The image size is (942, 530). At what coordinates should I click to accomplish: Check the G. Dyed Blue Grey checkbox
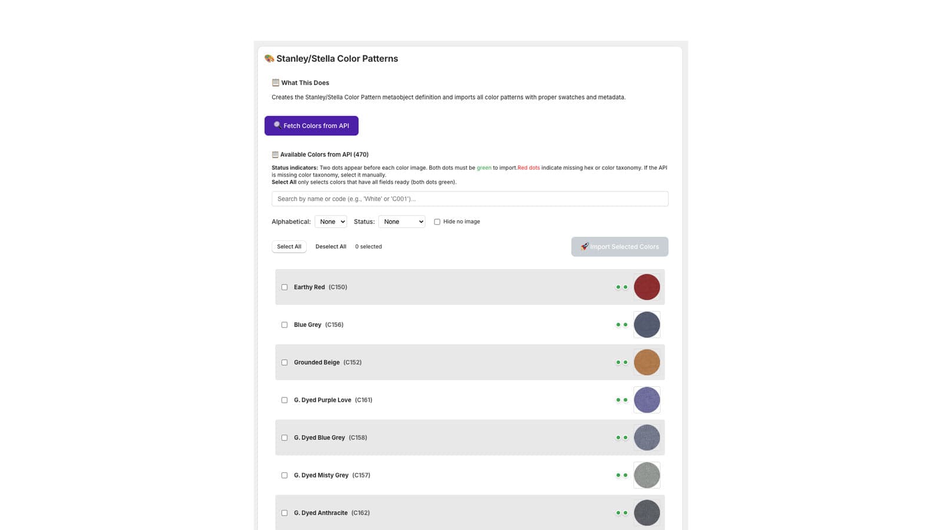pyautogui.click(x=284, y=438)
